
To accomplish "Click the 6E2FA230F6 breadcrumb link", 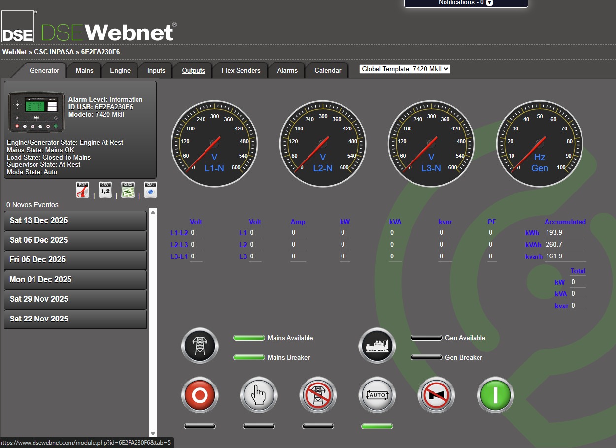I will click(101, 52).
